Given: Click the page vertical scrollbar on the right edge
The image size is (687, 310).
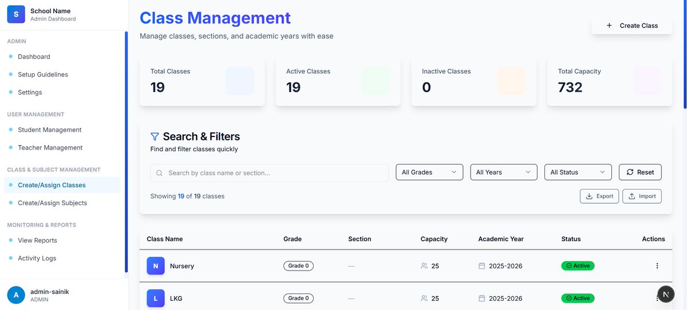Looking at the screenshot, I should point(685,54).
